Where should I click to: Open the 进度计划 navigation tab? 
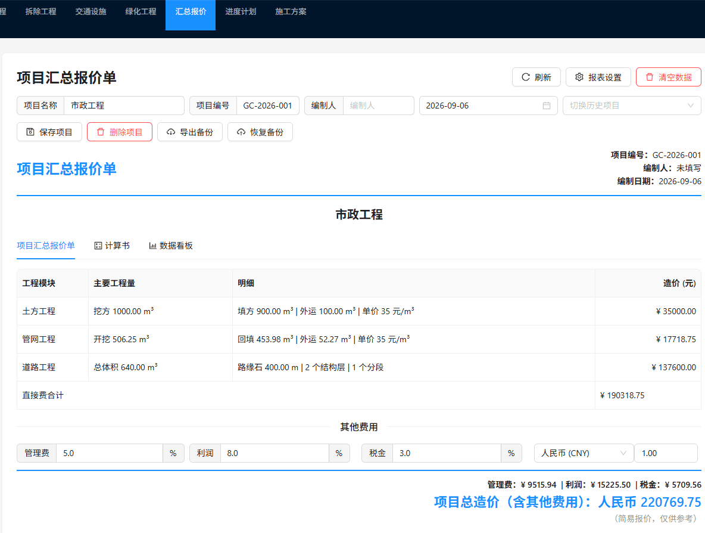click(x=241, y=12)
